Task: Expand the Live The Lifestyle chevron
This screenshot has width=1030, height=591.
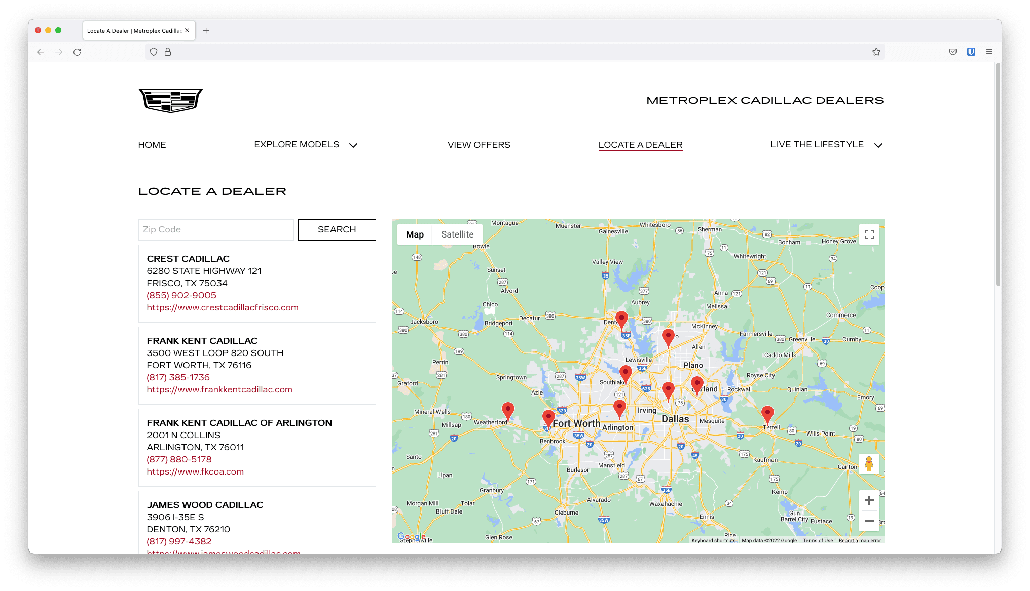Action: (878, 145)
